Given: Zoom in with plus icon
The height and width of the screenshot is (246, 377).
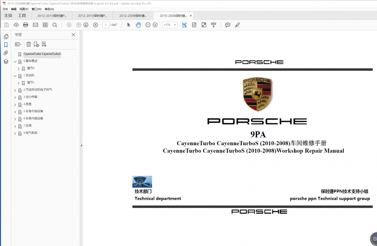Looking at the screenshot, I should pos(155,25).
